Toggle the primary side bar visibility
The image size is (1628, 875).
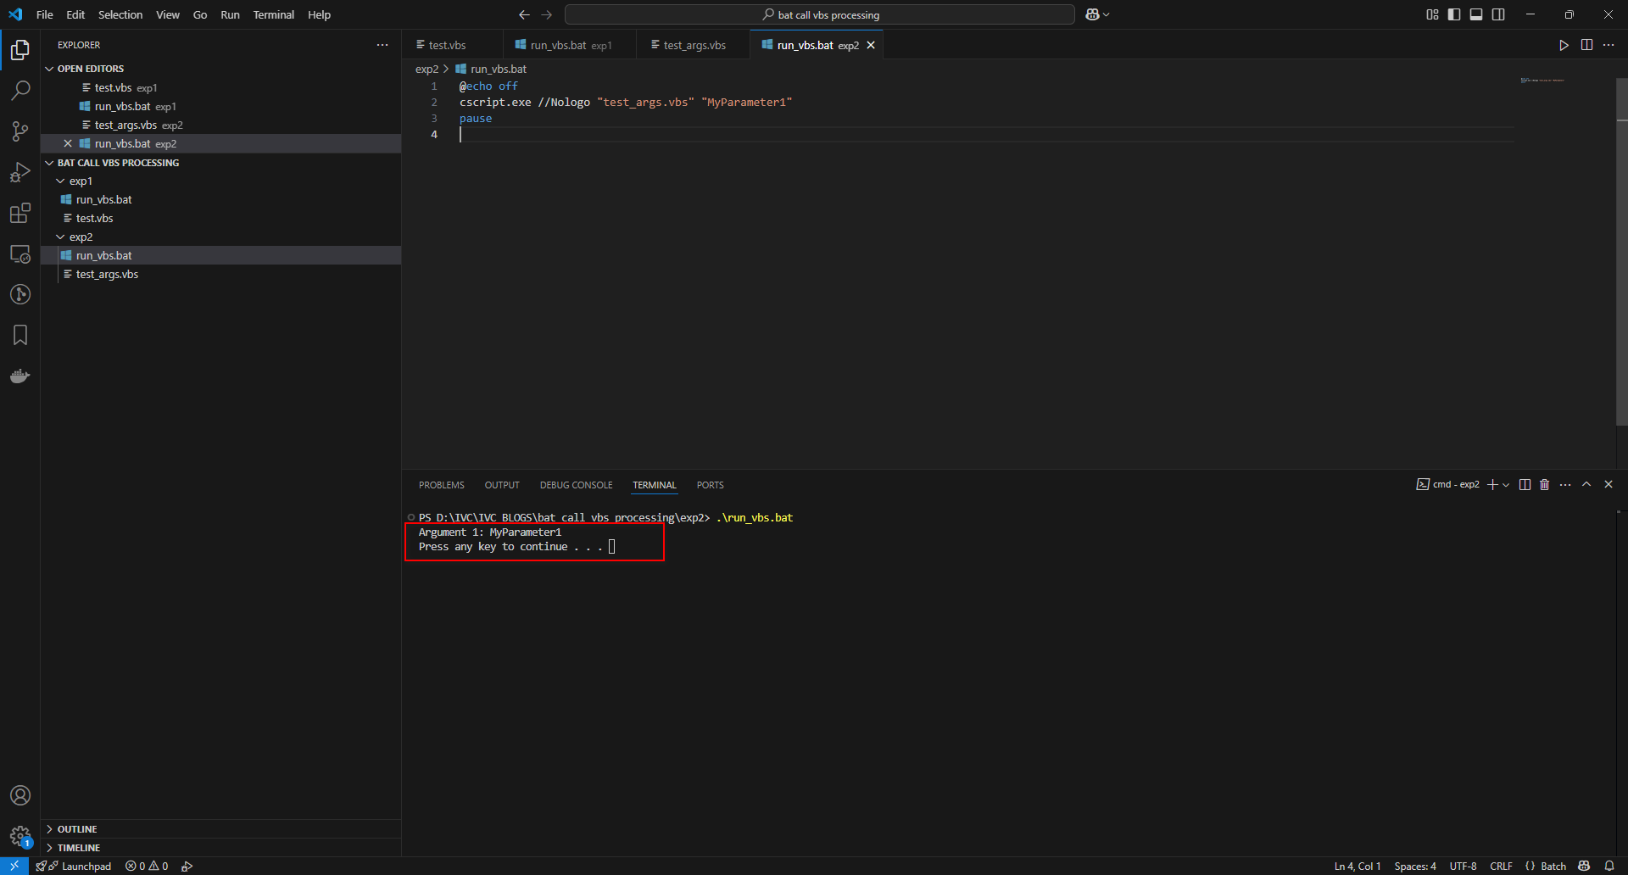click(x=1454, y=14)
